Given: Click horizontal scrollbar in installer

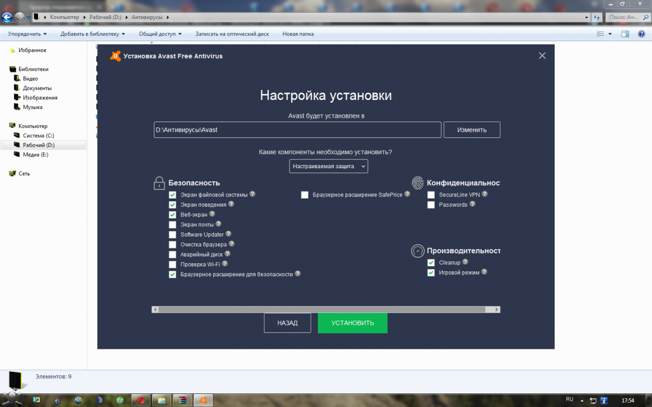Looking at the screenshot, I should click(x=322, y=309).
